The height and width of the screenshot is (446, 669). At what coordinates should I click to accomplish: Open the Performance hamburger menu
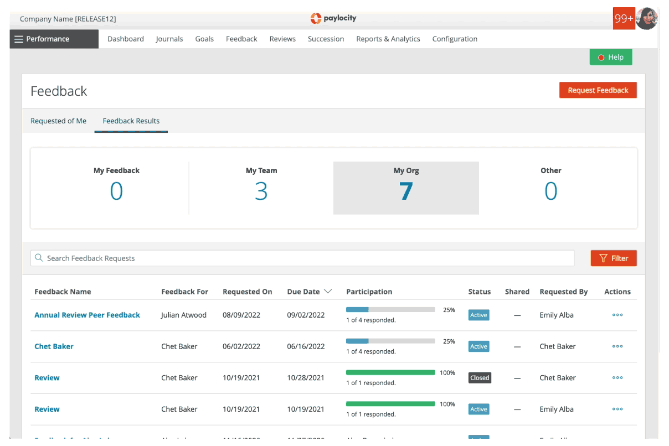(x=19, y=39)
